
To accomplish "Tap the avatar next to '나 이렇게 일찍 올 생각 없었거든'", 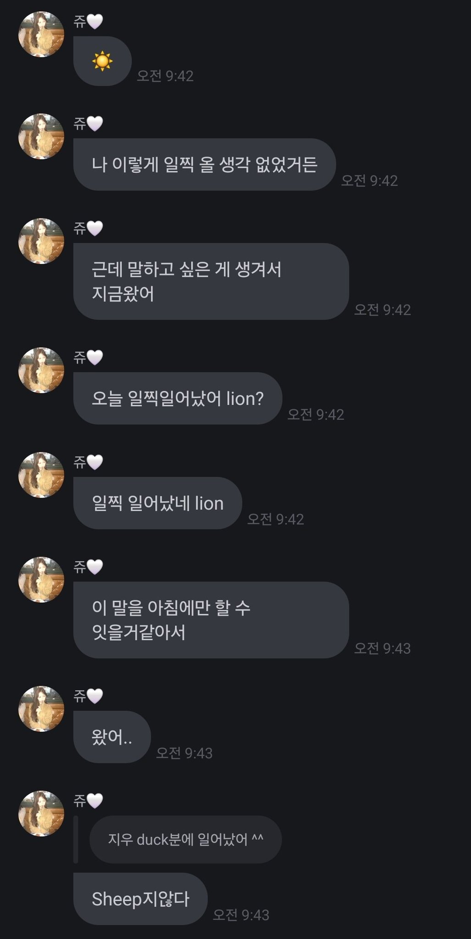I will coord(41,136).
